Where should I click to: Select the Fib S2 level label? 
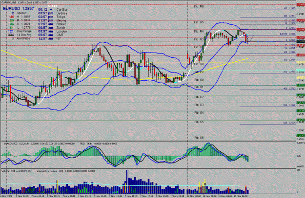[x=199, y=97]
